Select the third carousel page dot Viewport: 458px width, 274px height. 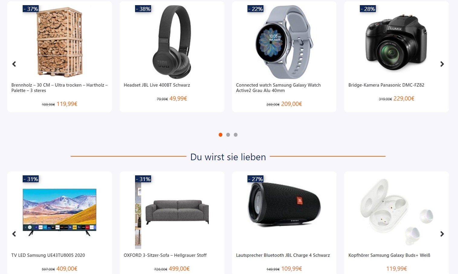pyautogui.click(x=236, y=135)
